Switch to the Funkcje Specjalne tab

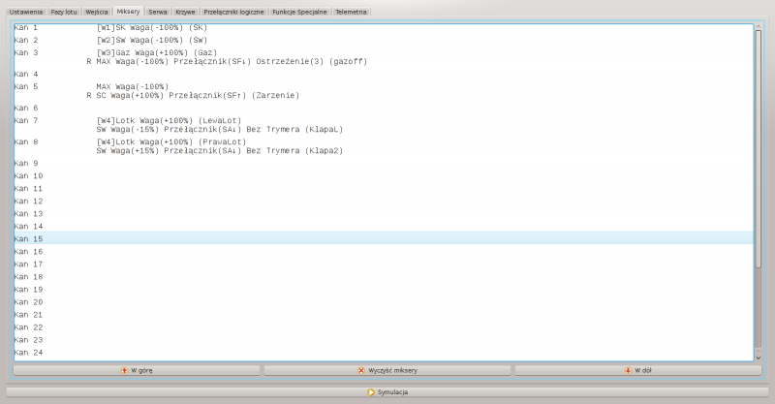coord(298,12)
